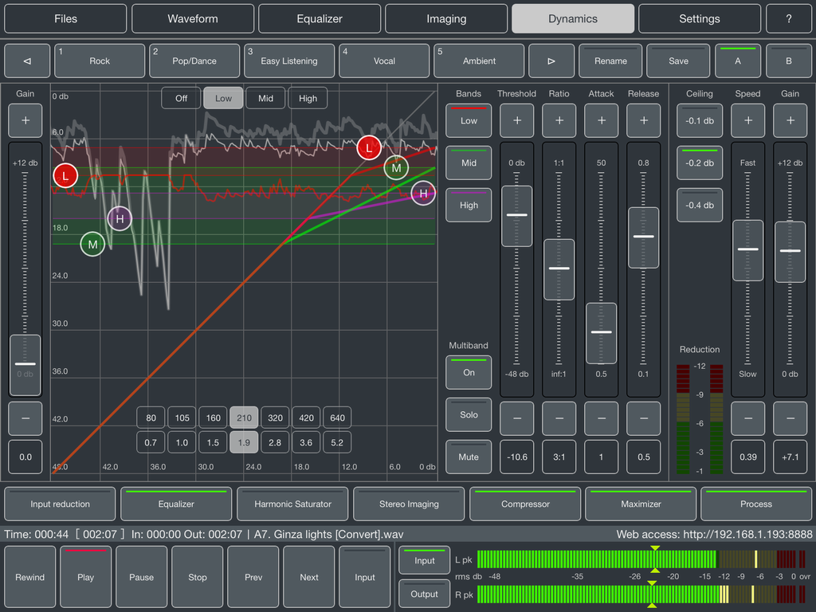Viewport: 816px width, 612px height.
Task: Increase maximizer Speed with plus button
Action: pyautogui.click(x=747, y=120)
